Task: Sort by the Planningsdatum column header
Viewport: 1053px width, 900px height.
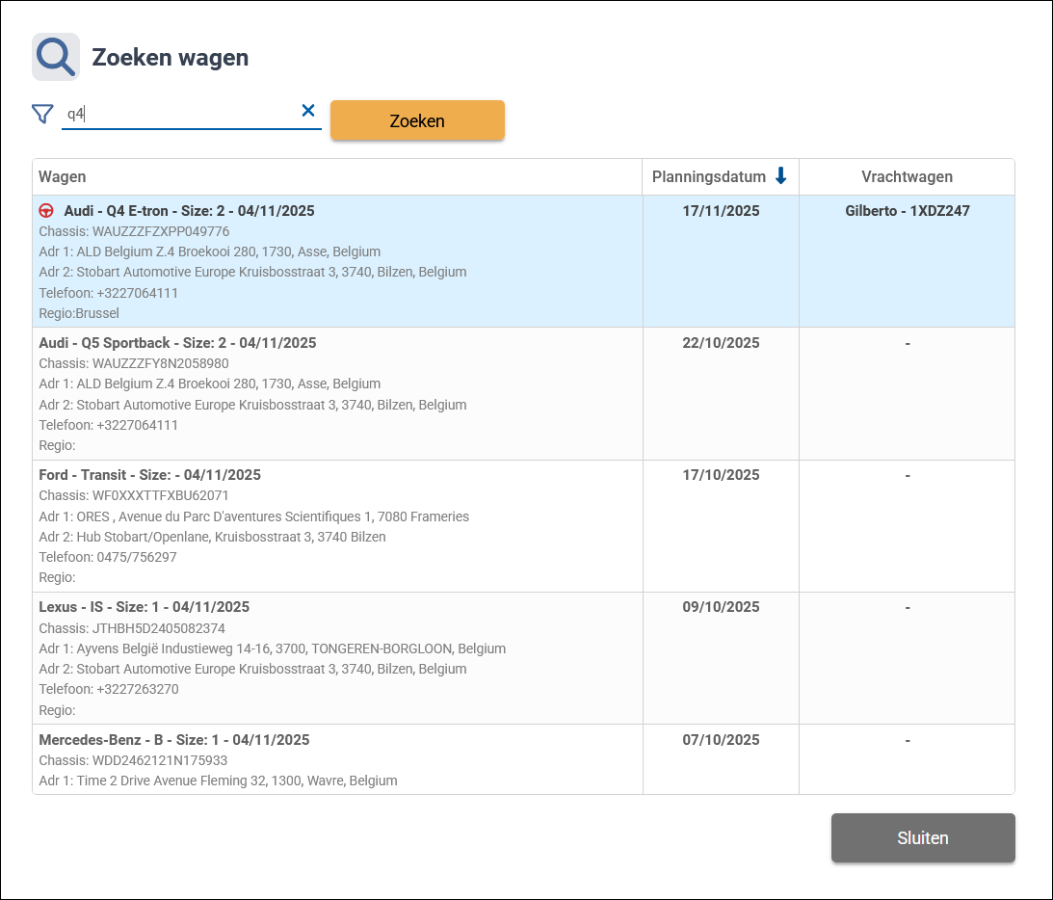Action: pyautogui.click(x=709, y=177)
